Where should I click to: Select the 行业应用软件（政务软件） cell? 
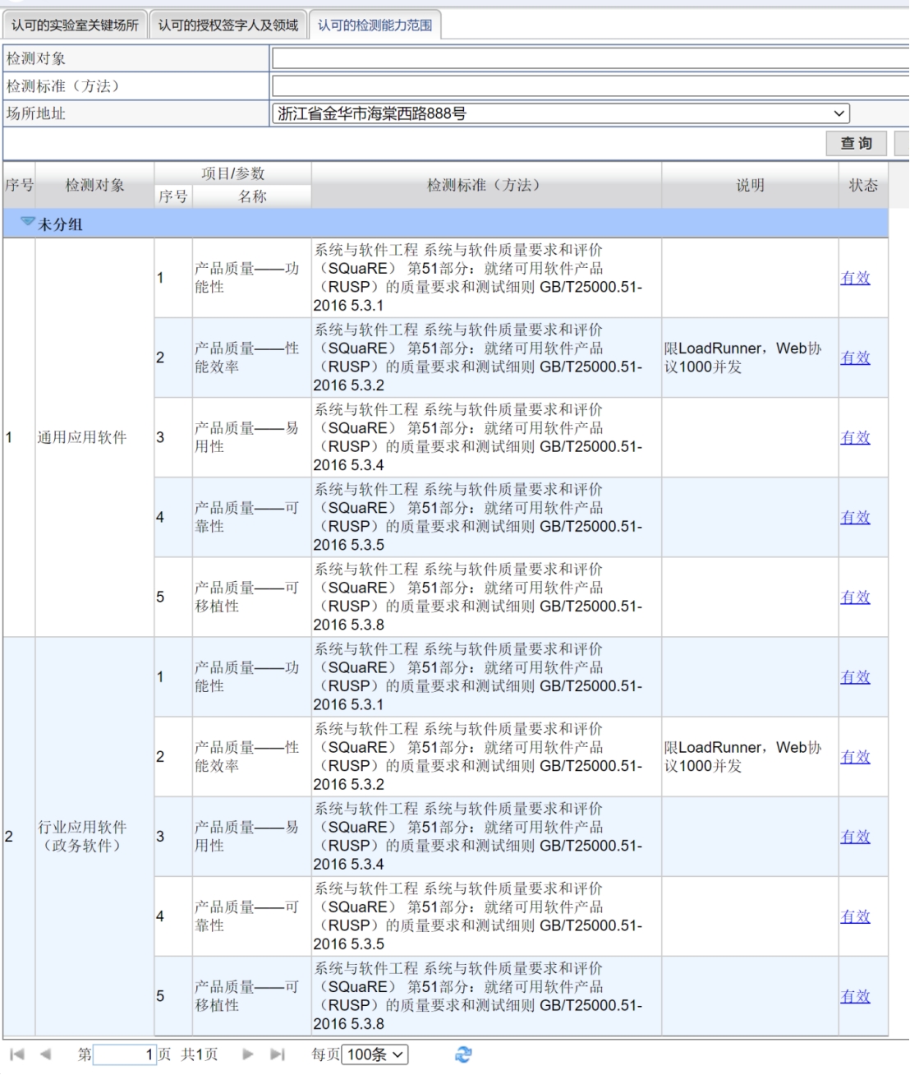[95, 836]
